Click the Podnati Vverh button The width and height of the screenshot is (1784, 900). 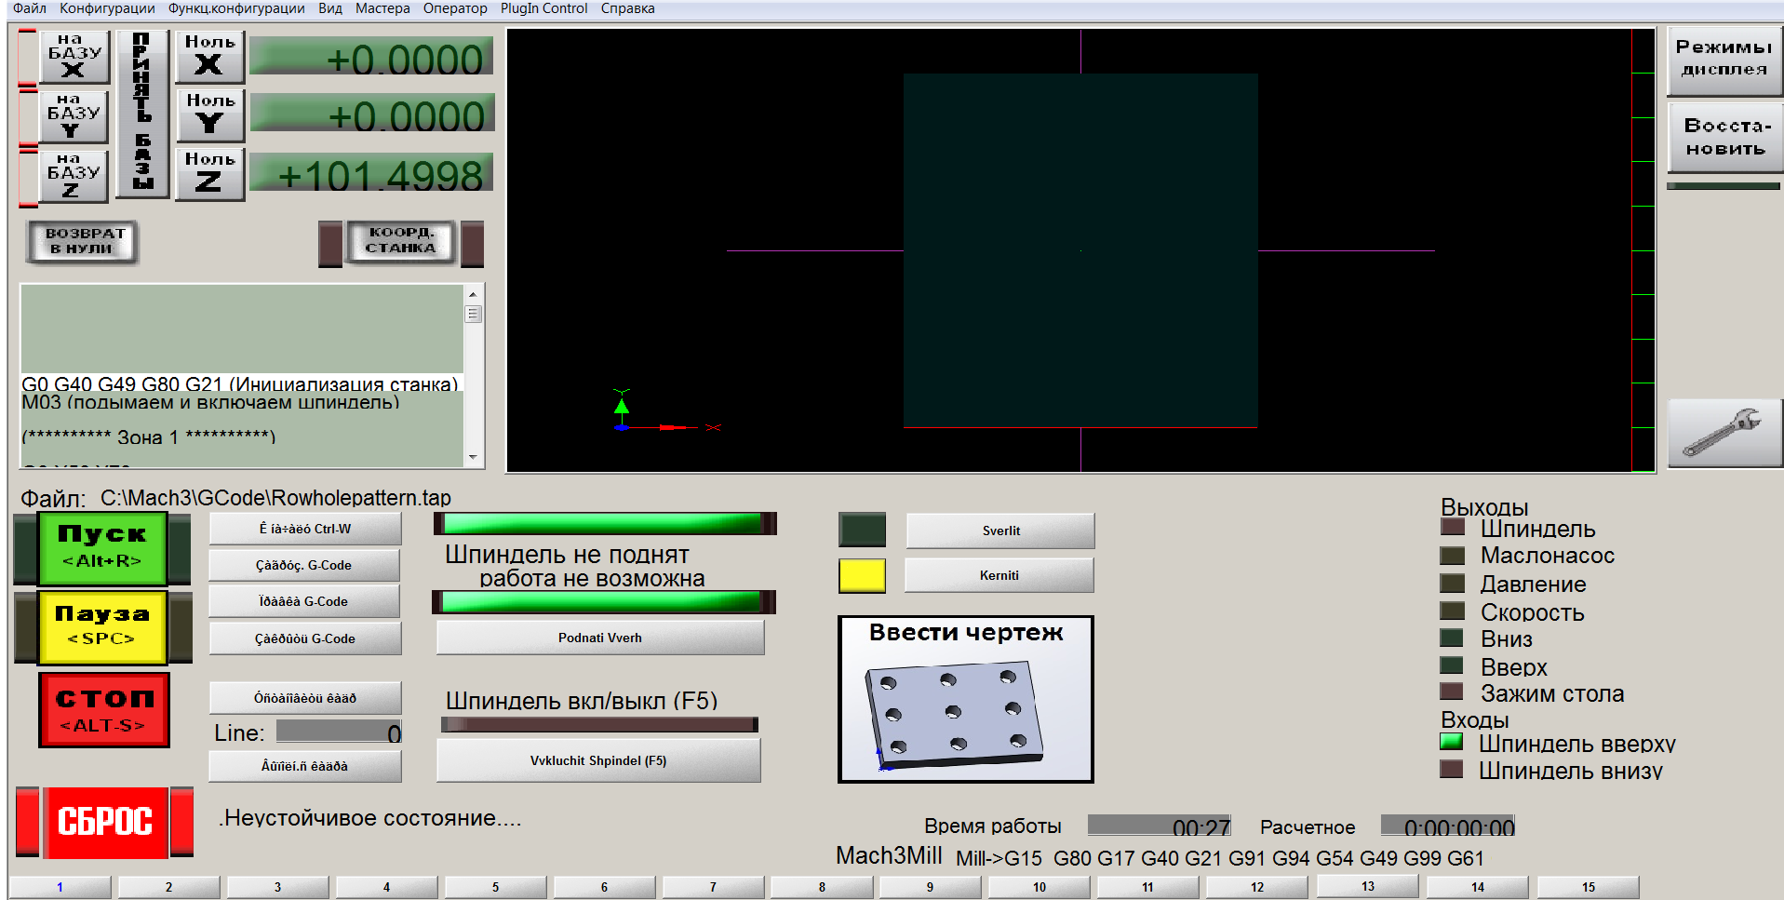pos(600,638)
